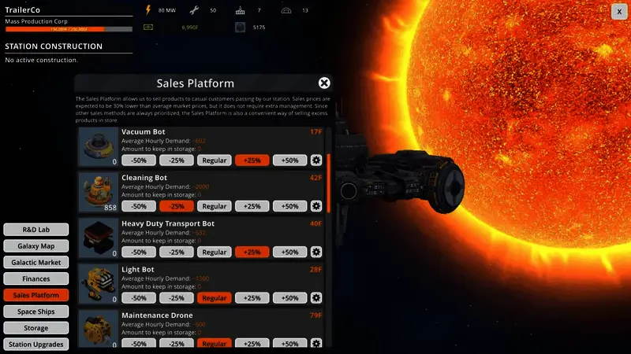
Task: Open the Station Upgrades button
Action: (35, 345)
